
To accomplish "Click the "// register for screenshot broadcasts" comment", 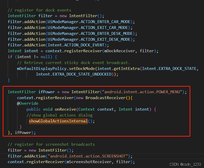I will 51,144.
